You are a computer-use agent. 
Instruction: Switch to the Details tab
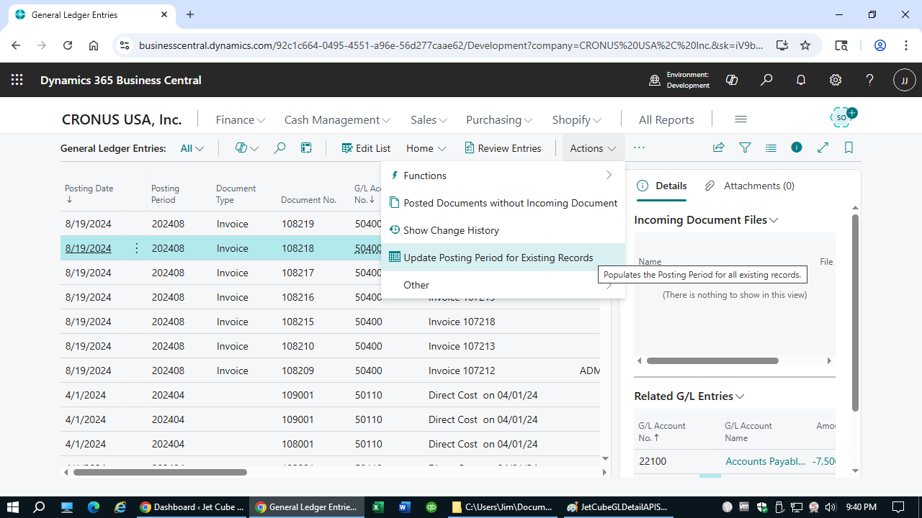pos(663,186)
